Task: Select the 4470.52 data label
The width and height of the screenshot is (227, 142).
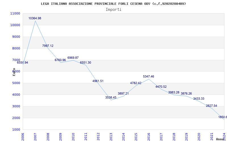Action: coord(161,87)
